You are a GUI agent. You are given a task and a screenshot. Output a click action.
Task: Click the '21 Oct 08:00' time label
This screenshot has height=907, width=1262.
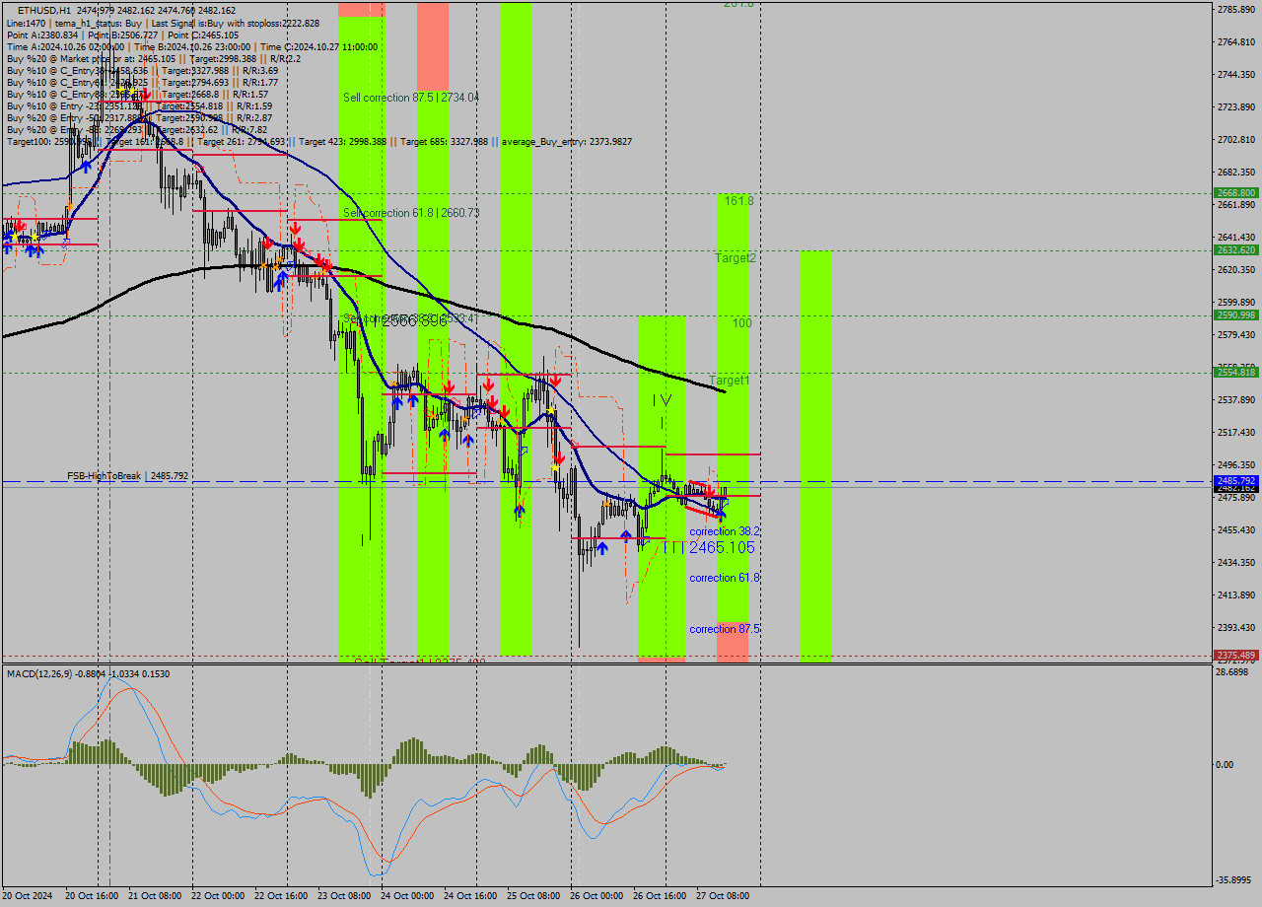coord(155,895)
